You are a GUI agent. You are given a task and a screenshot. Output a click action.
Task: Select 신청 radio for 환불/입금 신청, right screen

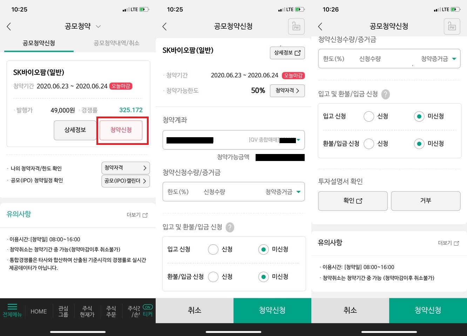(369, 144)
